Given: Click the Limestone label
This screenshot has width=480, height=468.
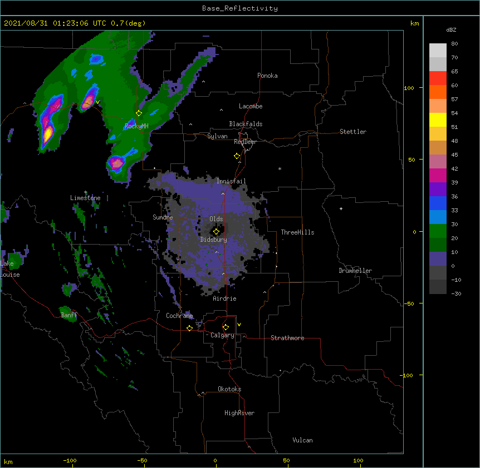Looking at the screenshot, I should (x=85, y=198).
